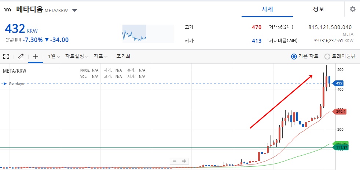Click the 500 price axis tick

[x=340, y=70]
